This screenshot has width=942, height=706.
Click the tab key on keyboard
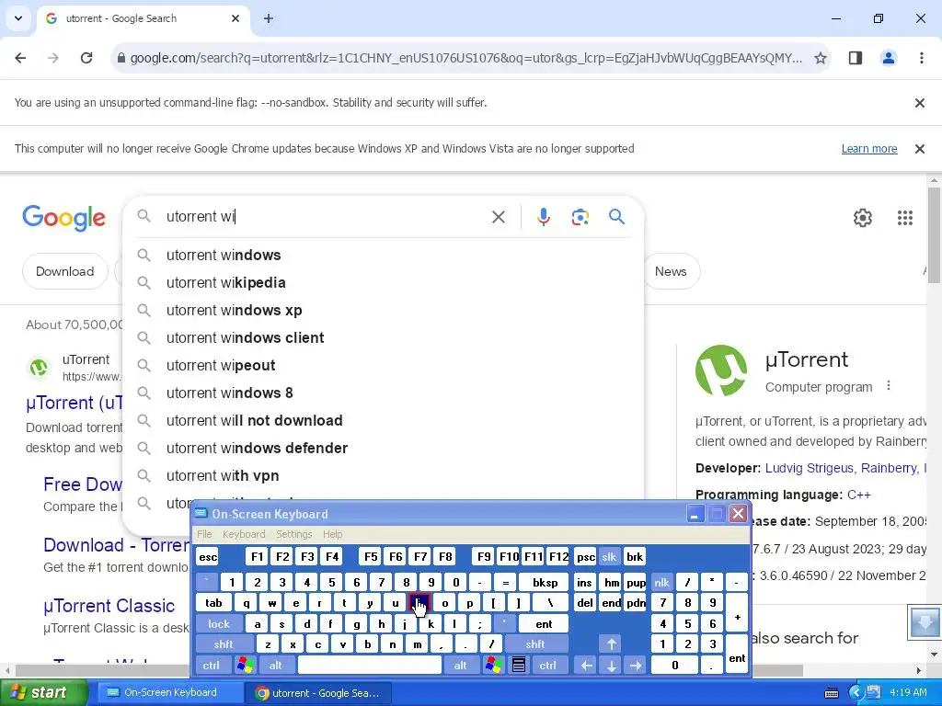[213, 603]
